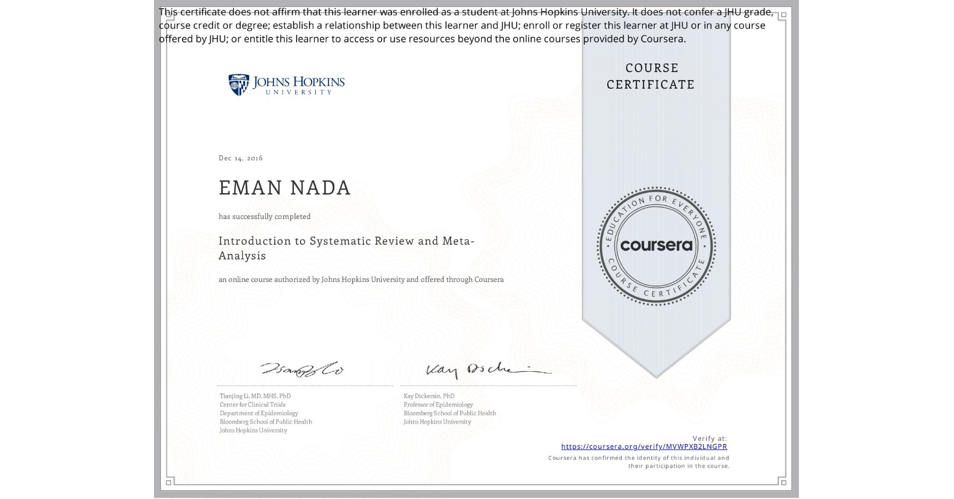Click 'has successfully completed' text
The height and width of the screenshot is (499, 954).
(x=264, y=217)
